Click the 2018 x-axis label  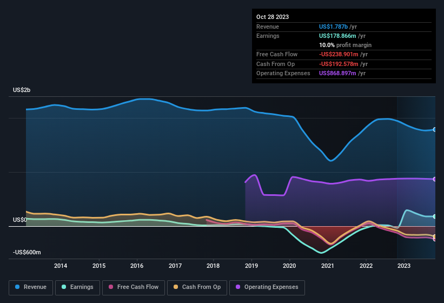point(213,266)
